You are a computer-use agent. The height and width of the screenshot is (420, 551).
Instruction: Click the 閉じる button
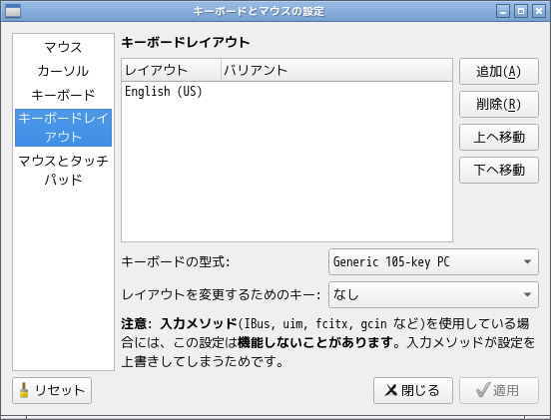pos(413,390)
